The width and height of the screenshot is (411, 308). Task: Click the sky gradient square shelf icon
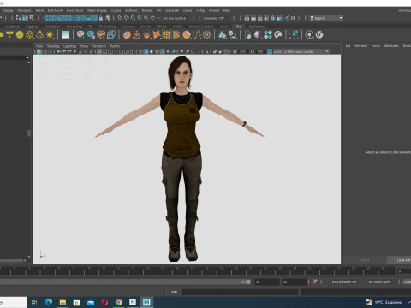click(x=65, y=35)
